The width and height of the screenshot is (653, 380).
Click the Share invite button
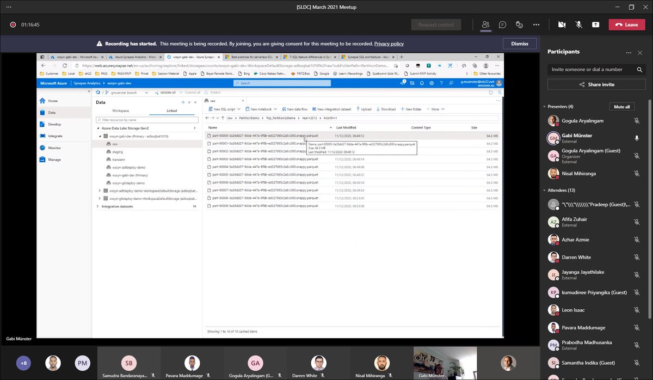(x=596, y=84)
